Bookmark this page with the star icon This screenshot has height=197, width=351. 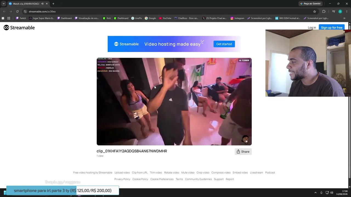[x=315, y=11]
